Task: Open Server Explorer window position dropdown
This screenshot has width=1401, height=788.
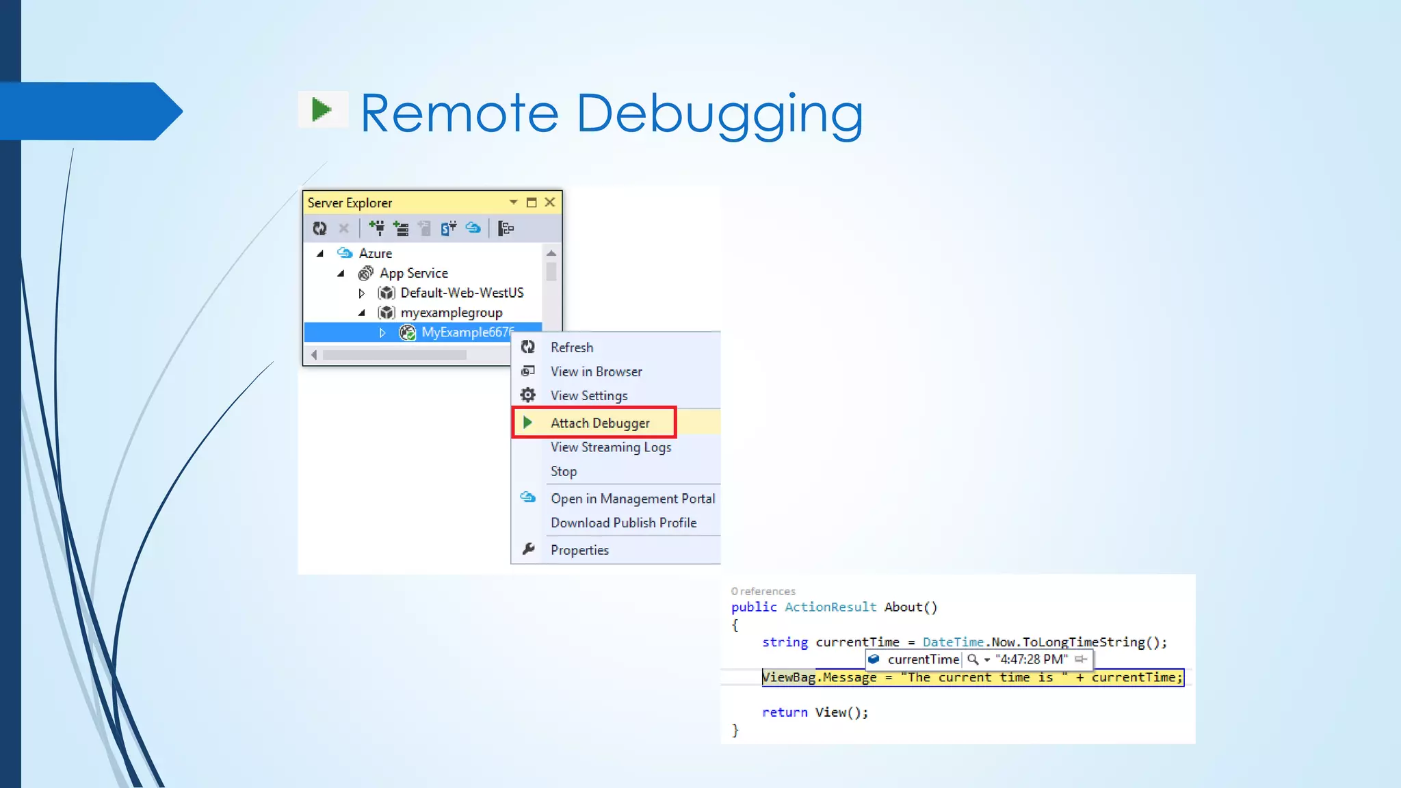Action: coord(514,202)
